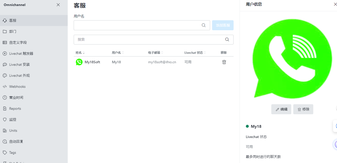Screen dimensions: 337x163
Task: Sort by the Livechat 状态 column header
Action: pos(195,53)
